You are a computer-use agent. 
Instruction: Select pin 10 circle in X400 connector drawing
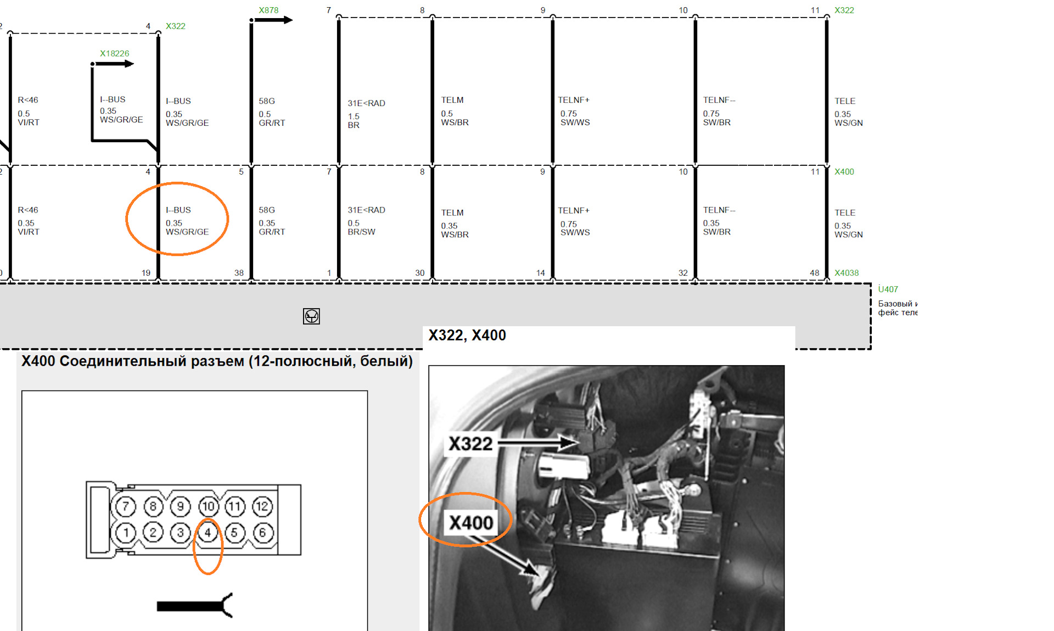point(208,506)
